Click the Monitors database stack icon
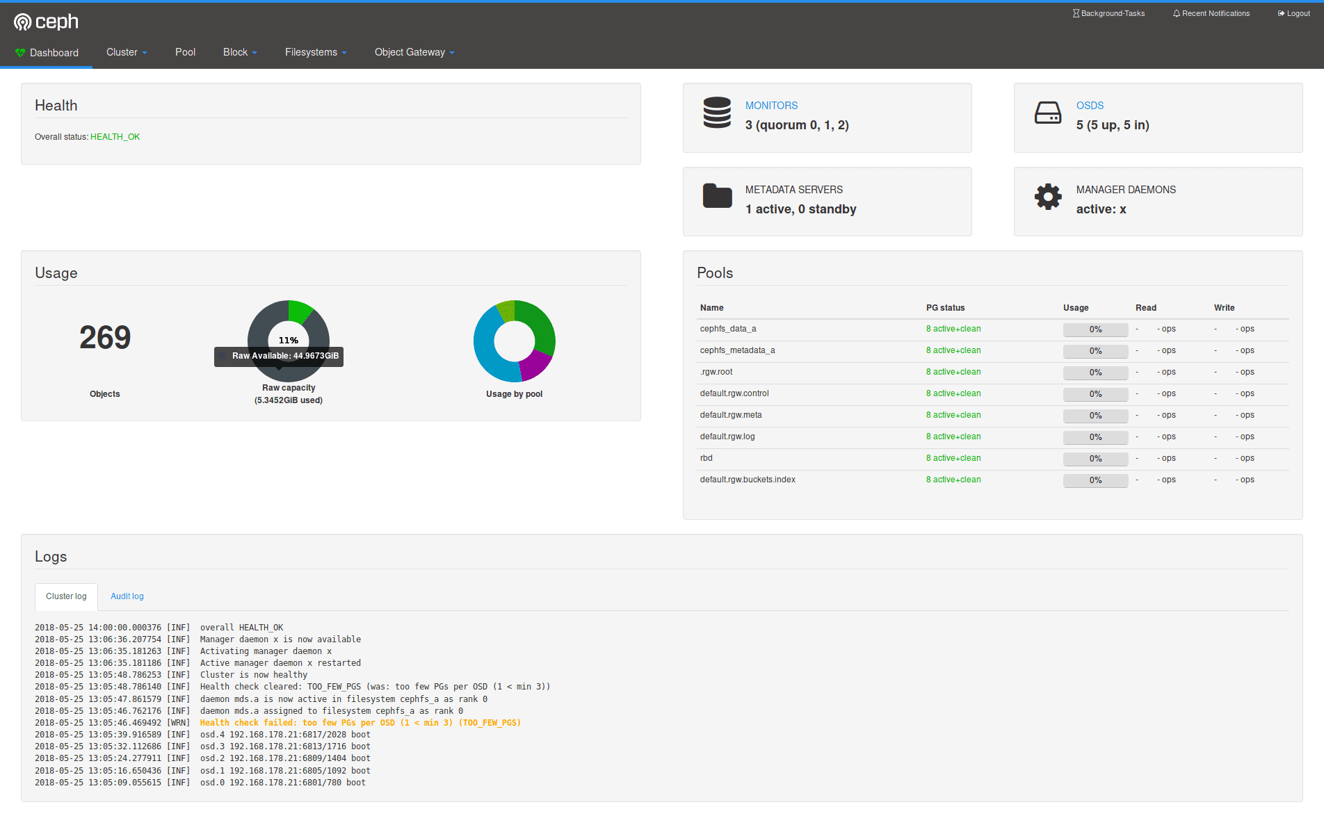This screenshot has width=1324, height=816. [x=717, y=113]
